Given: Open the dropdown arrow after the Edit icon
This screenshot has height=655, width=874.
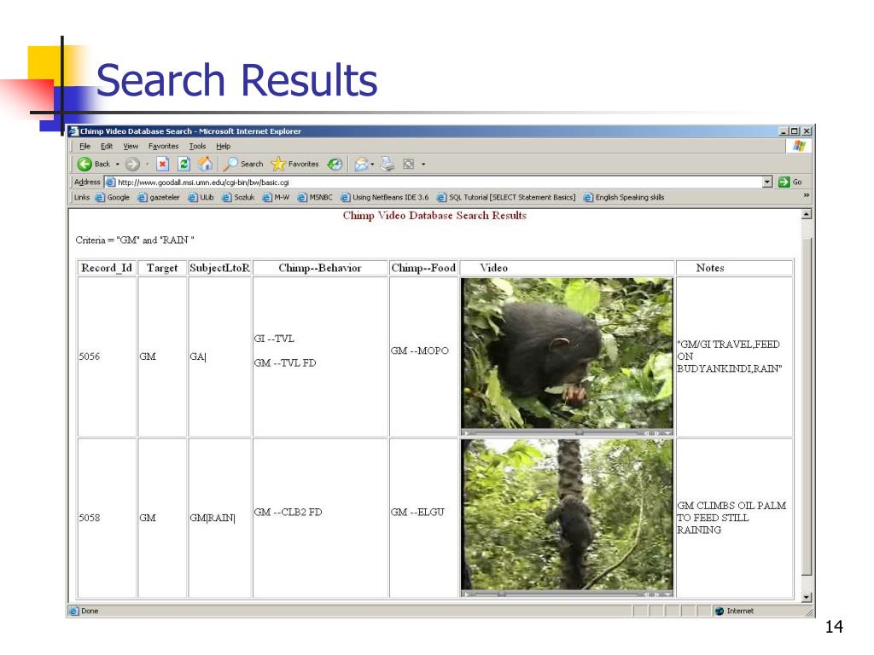Looking at the screenshot, I should 423,165.
